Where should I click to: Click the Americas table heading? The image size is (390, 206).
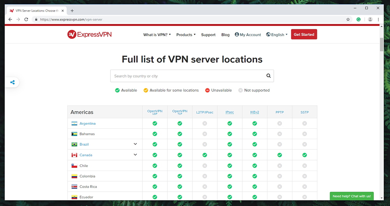[x=82, y=112]
